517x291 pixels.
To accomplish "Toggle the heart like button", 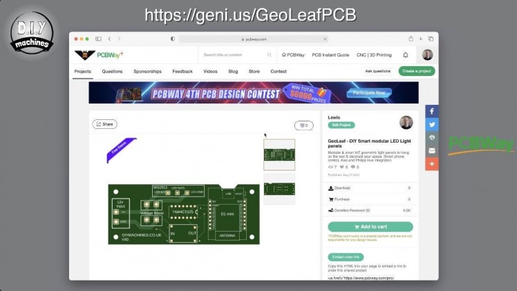I will (303, 126).
